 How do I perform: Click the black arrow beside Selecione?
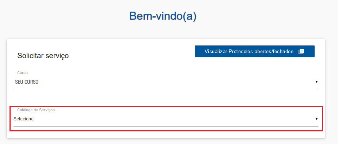(x=316, y=119)
